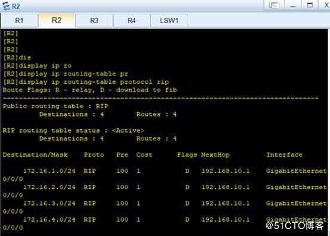Click the Cost column header
This screenshot has width=330, height=236.
pyautogui.click(x=144, y=155)
